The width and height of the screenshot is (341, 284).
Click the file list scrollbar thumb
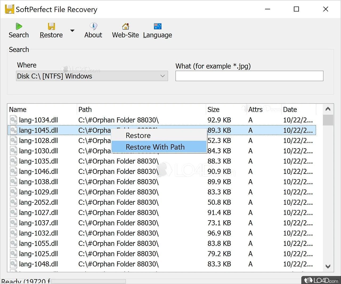point(328,120)
